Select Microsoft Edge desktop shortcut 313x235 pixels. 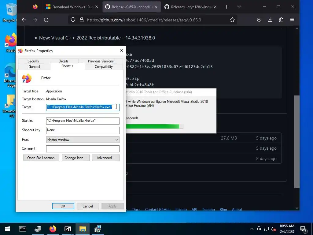(9, 75)
